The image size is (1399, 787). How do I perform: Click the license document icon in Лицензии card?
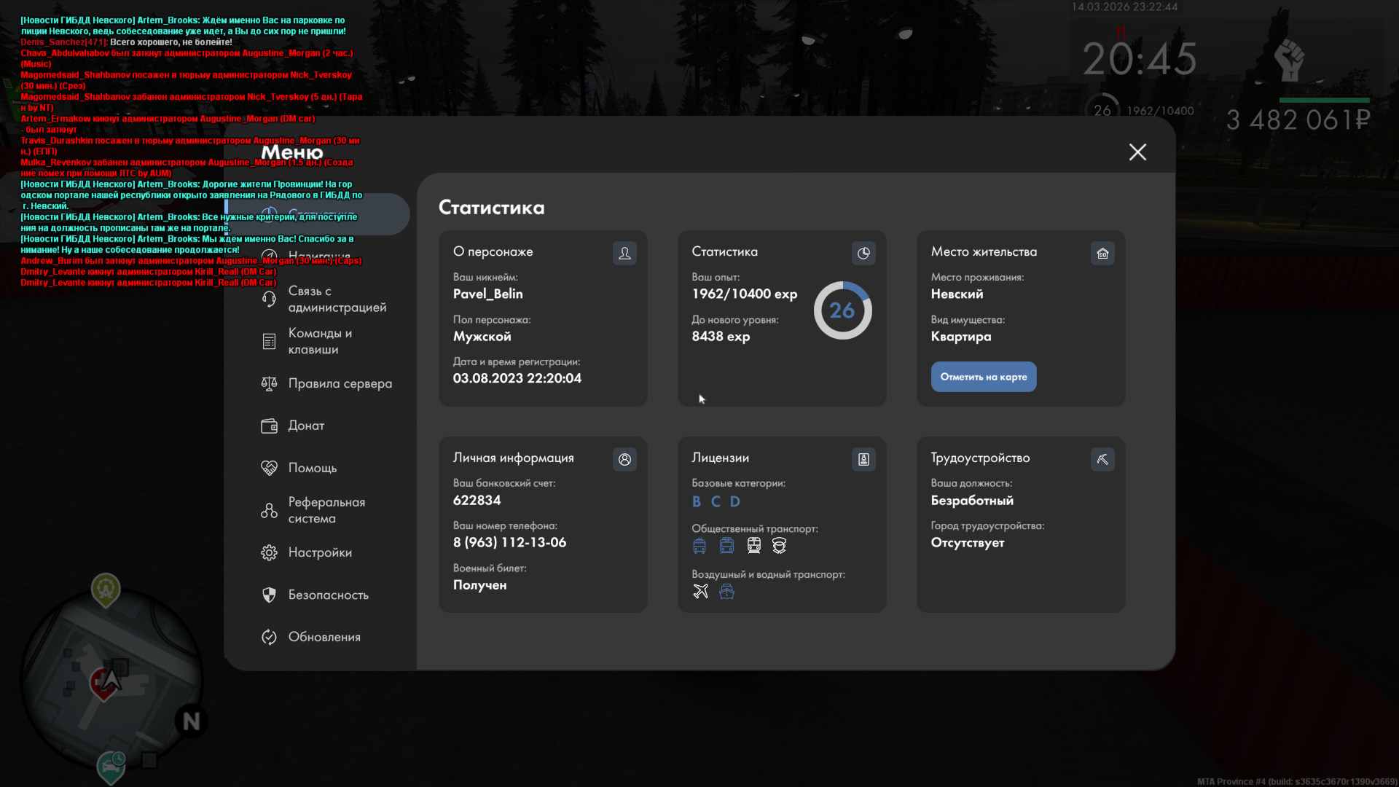pos(863,459)
